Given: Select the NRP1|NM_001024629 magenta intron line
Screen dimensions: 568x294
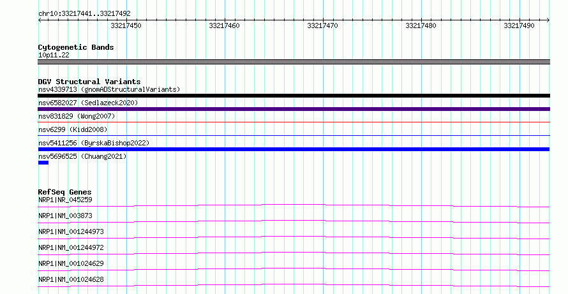Looking at the screenshot, I should coord(294,269).
